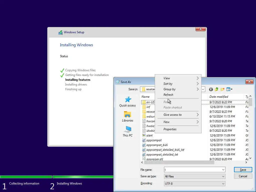Click the Copying Windows files status text
256x192 pixels.
(x=80, y=70)
